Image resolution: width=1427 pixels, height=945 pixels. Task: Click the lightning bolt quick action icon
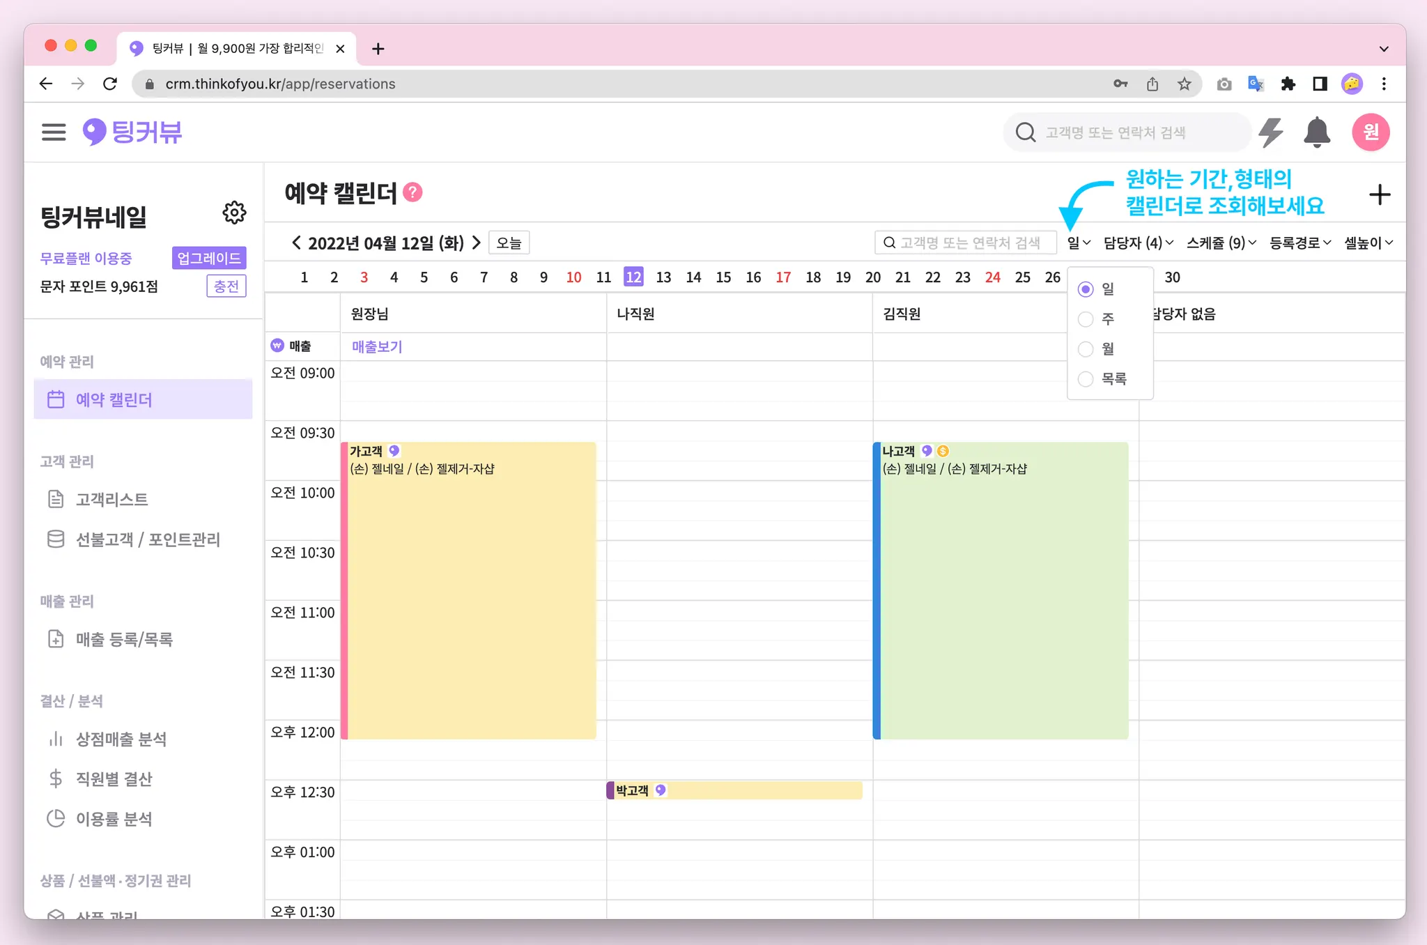click(1271, 132)
